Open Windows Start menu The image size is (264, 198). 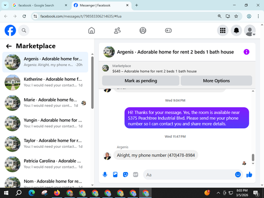click(6, 193)
